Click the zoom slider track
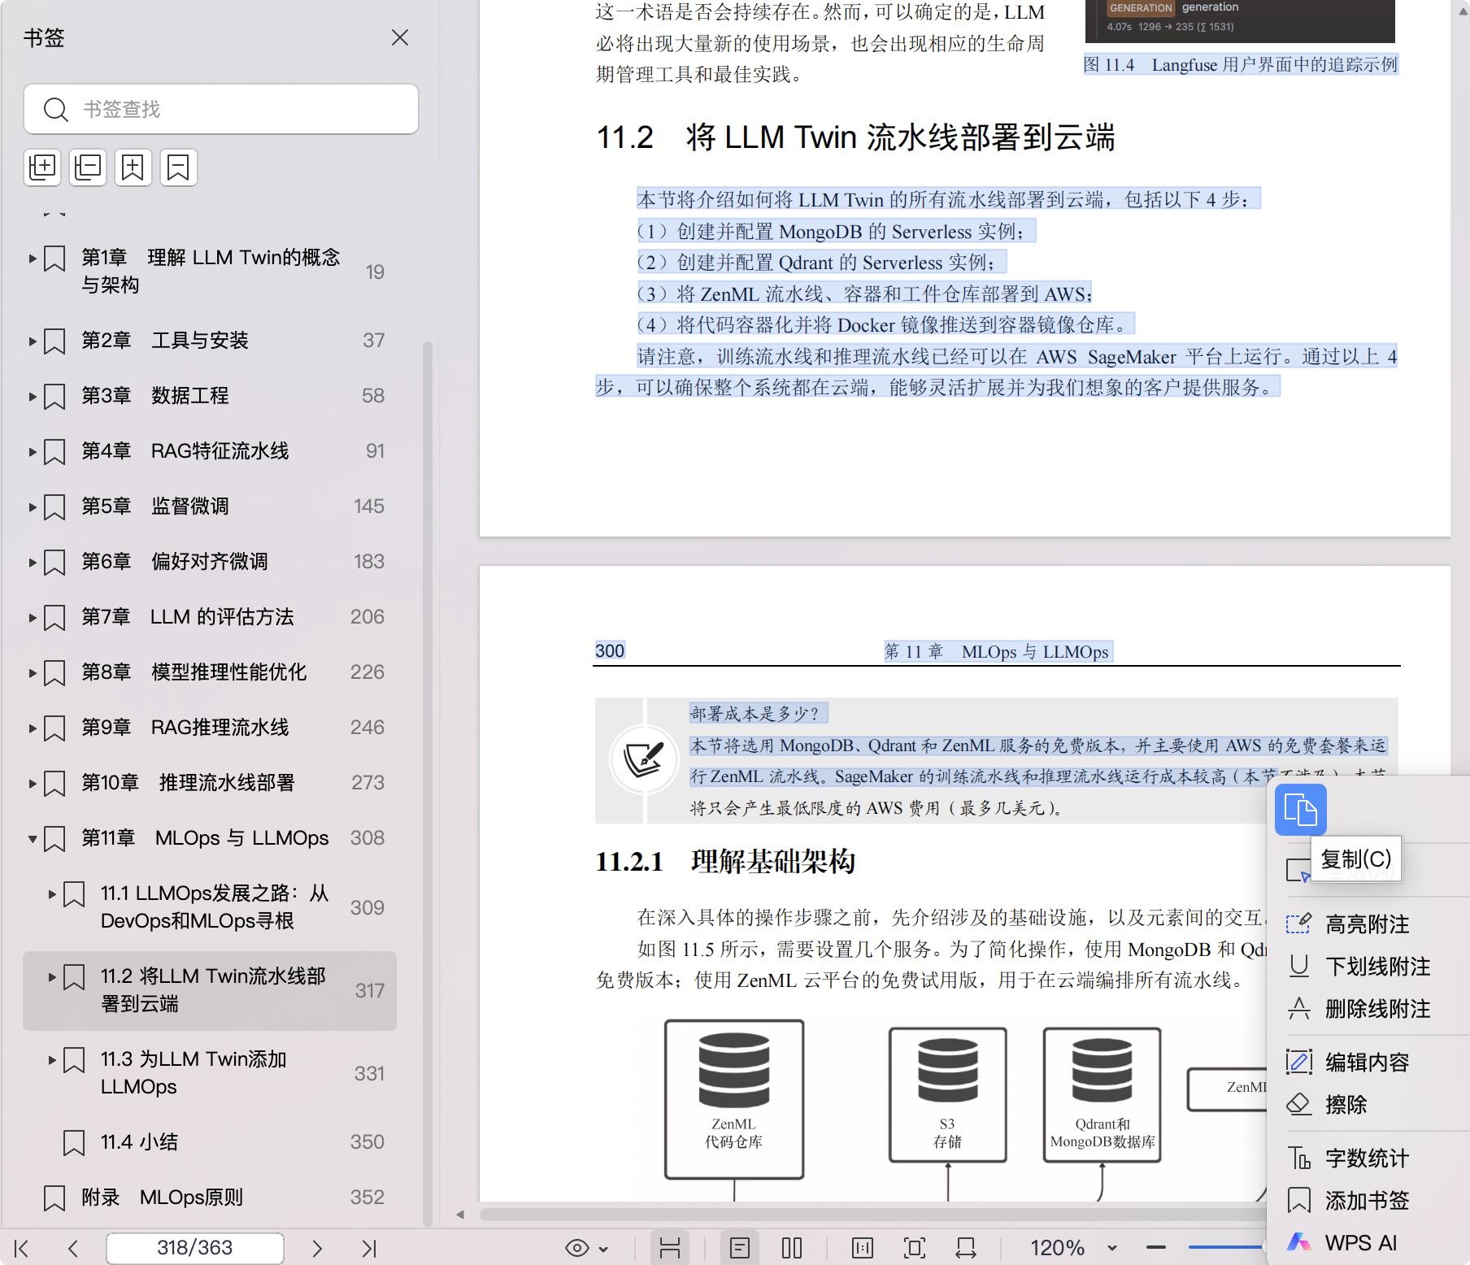The image size is (1470, 1265). pos(1224,1247)
